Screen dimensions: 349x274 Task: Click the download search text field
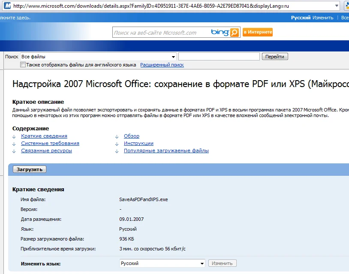[x=219, y=57]
